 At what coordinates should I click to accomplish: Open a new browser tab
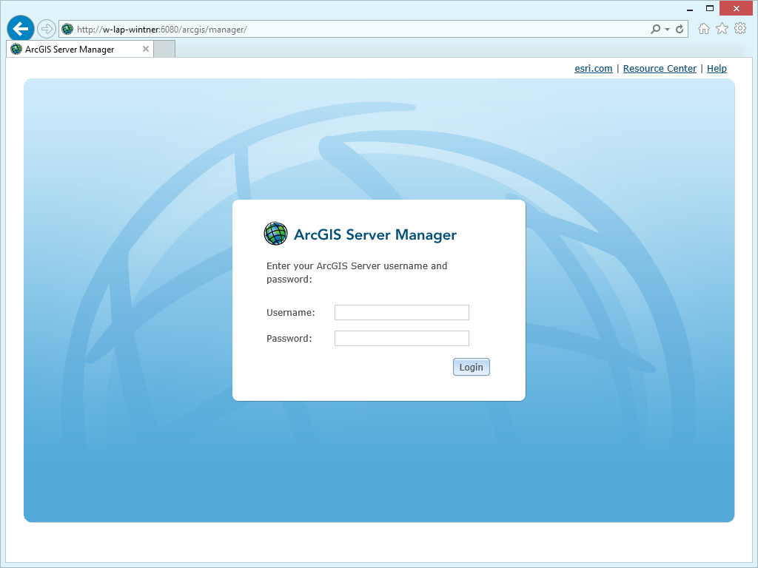coord(164,48)
